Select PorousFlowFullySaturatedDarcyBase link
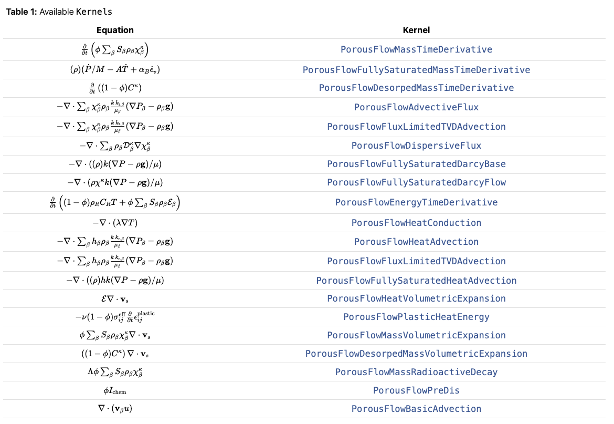The width and height of the screenshot is (614, 424). click(x=416, y=164)
